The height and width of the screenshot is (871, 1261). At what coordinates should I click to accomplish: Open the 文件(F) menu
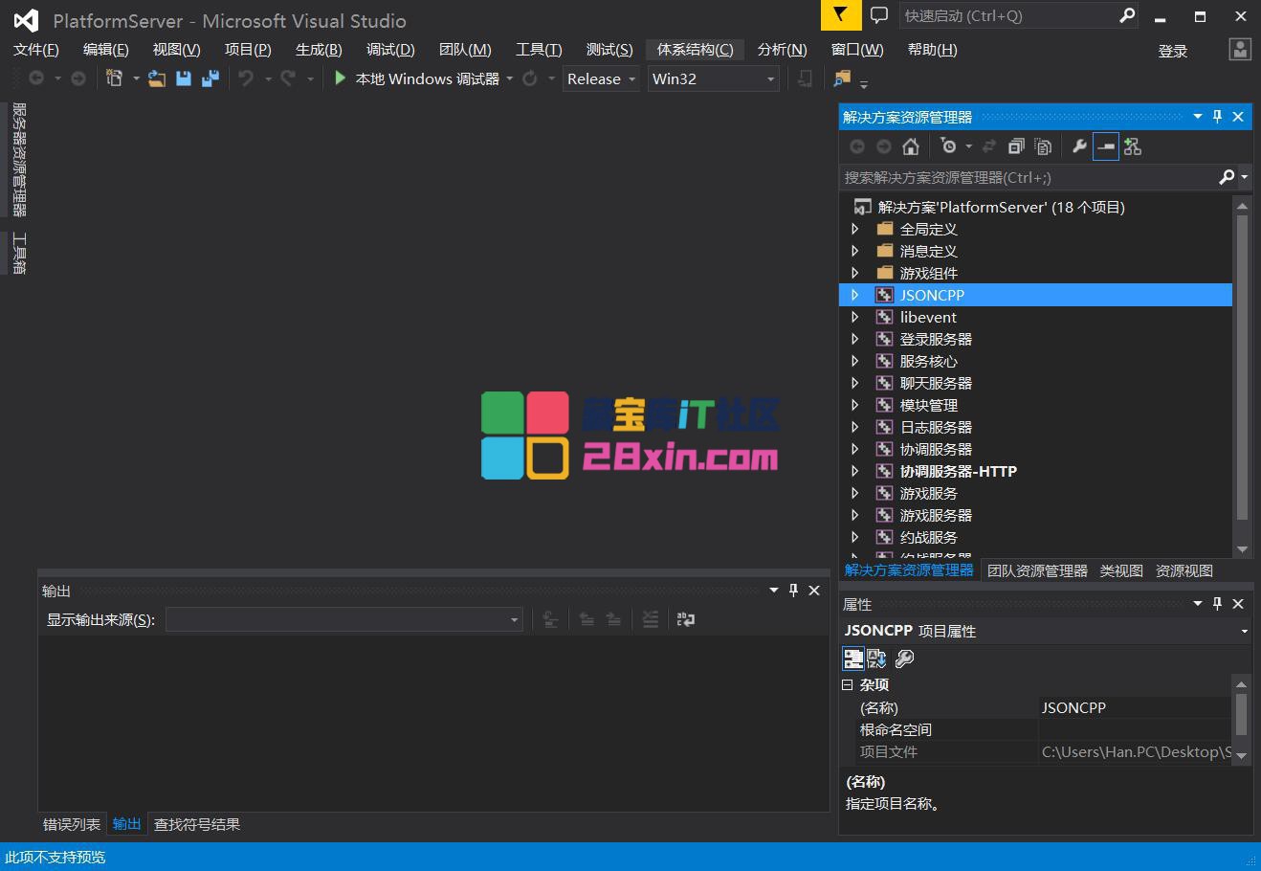click(36, 50)
